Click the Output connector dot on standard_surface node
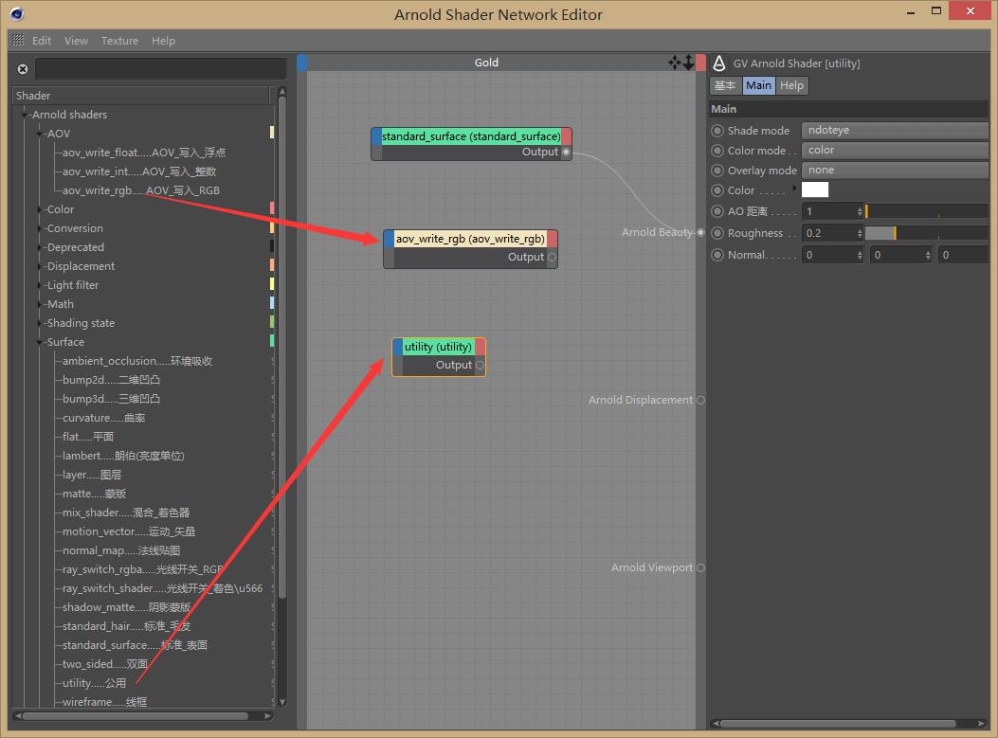998x738 pixels. (566, 153)
